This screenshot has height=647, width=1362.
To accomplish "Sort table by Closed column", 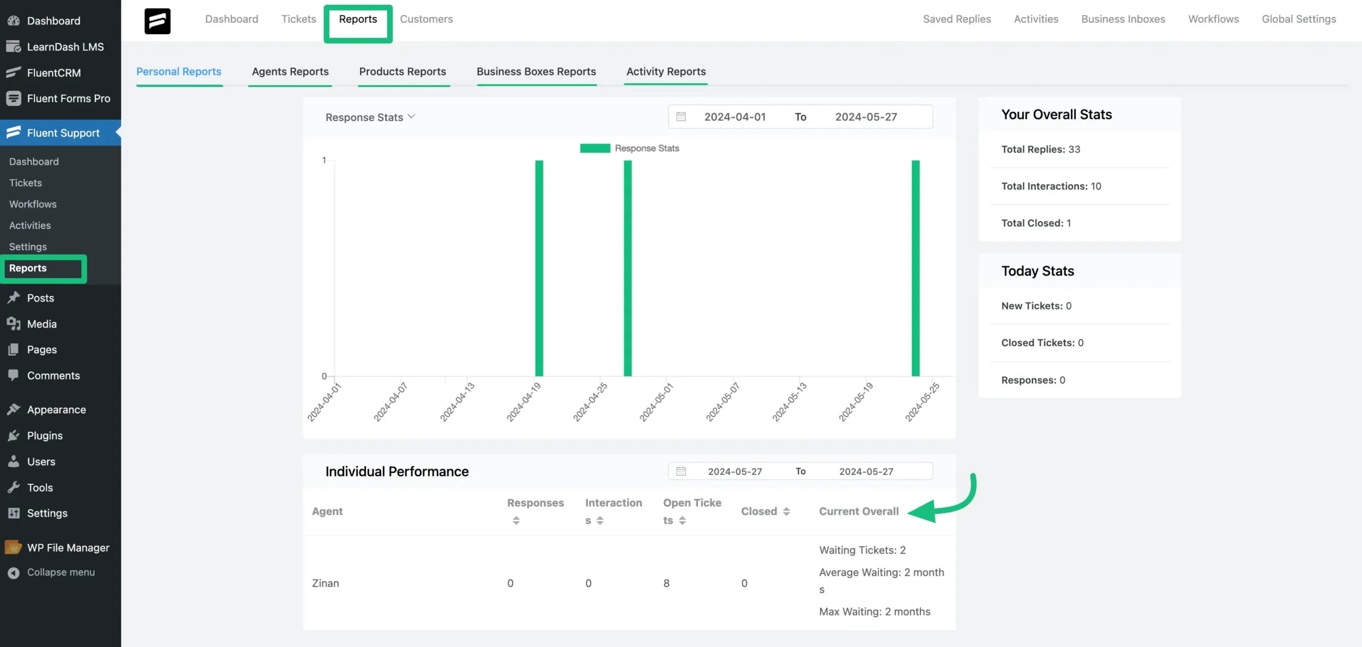I will coord(786,511).
